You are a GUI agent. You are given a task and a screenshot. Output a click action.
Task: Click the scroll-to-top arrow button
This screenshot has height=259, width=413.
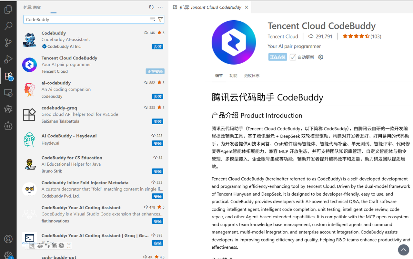point(404,250)
